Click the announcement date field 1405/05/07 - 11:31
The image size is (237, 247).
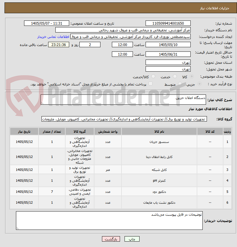[x=46, y=23]
